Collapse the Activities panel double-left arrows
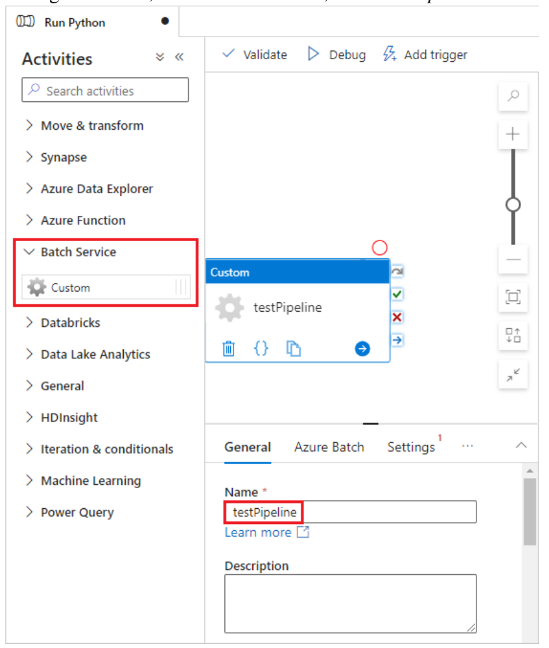Screen dimensions: 549x648 (x=179, y=57)
